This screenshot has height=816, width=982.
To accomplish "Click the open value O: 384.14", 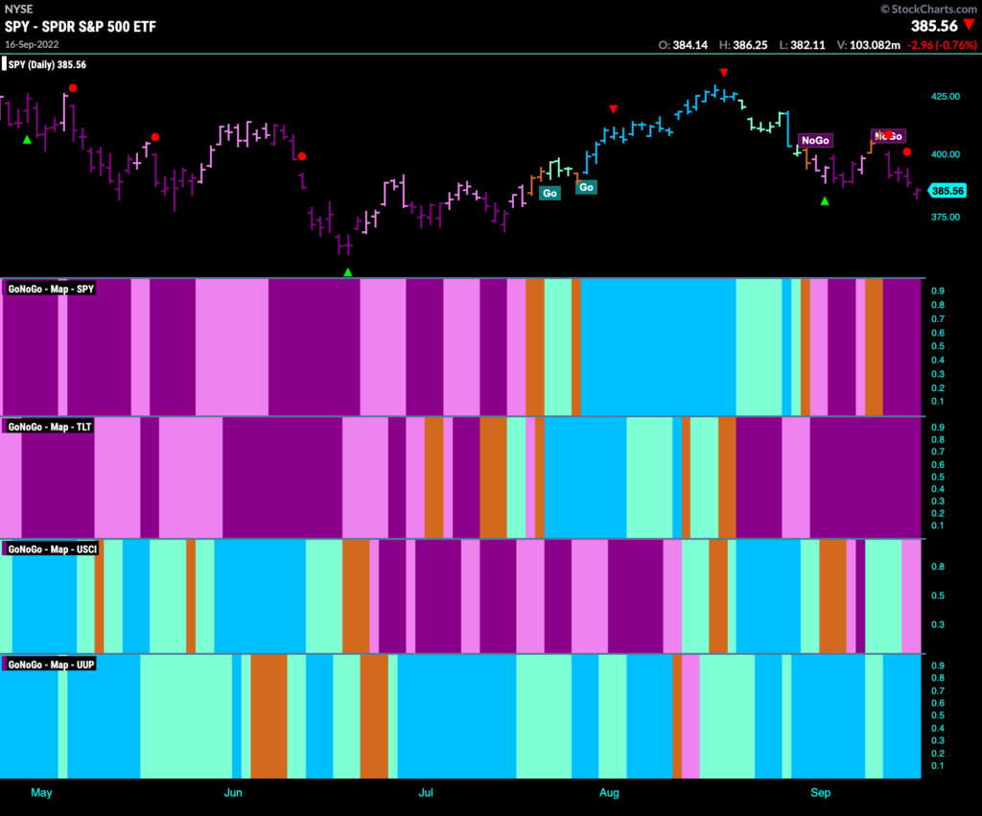I will [x=683, y=45].
